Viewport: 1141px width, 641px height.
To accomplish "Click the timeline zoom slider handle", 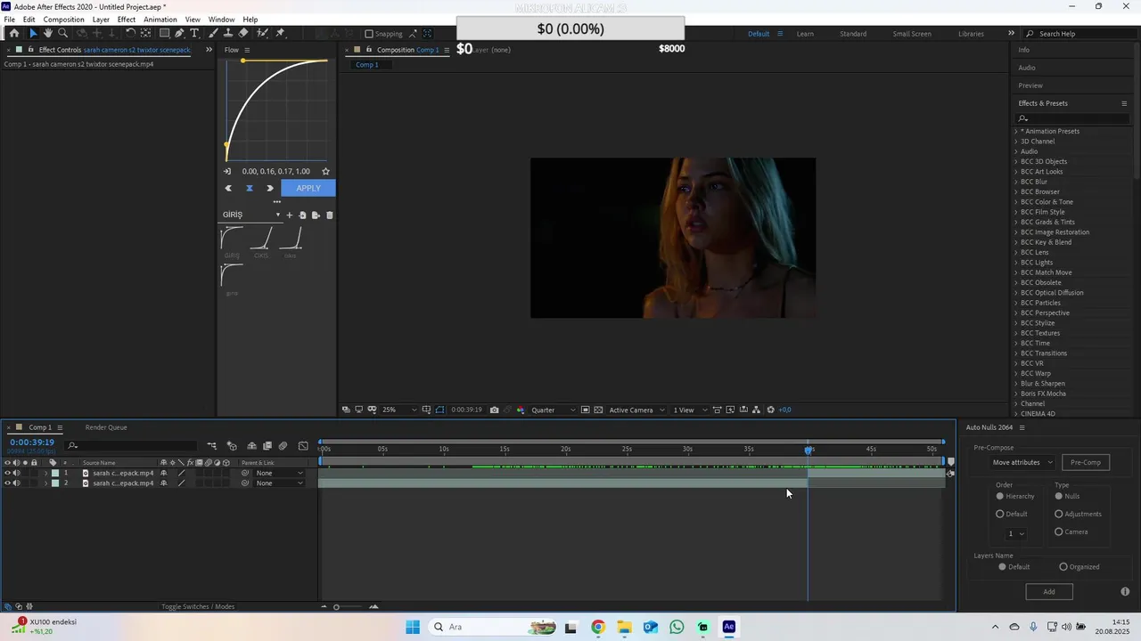I will pos(336,606).
